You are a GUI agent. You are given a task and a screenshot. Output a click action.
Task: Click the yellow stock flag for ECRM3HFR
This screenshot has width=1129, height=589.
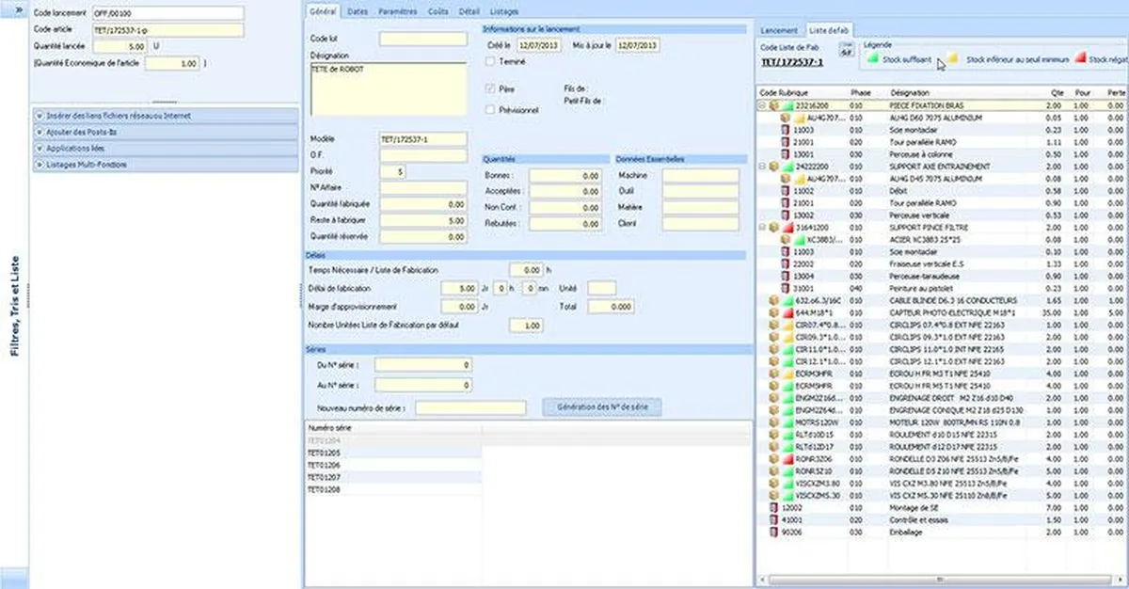pos(788,374)
